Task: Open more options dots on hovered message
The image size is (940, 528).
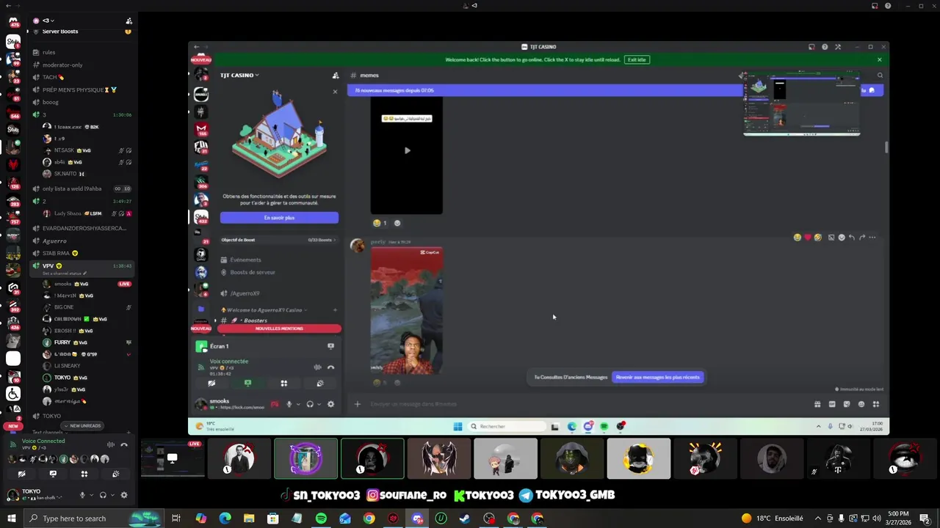Action: (x=872, y=237)
